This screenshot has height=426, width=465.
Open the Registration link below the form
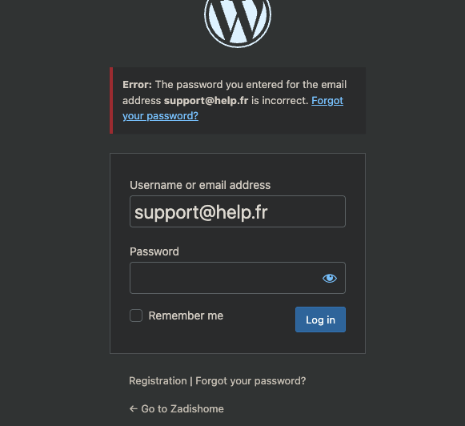(x=158, y=381)
